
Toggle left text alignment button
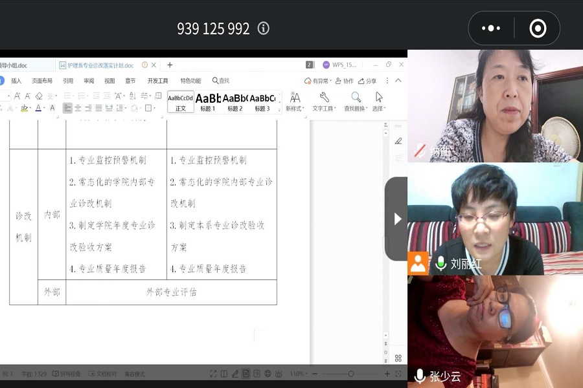[x=67, y=108]
